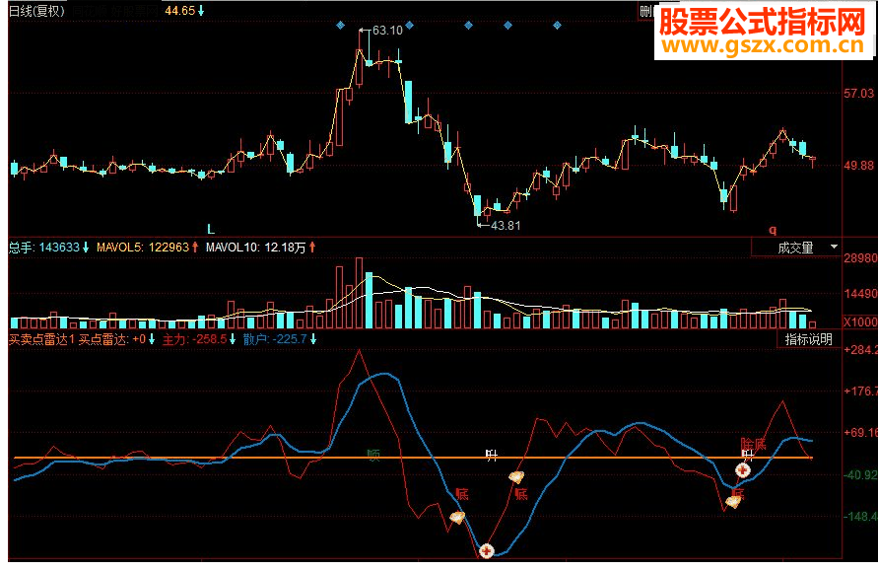Click the X1000 volume unit label
This screenshot has height=570, width=878.
pos(860,321)
